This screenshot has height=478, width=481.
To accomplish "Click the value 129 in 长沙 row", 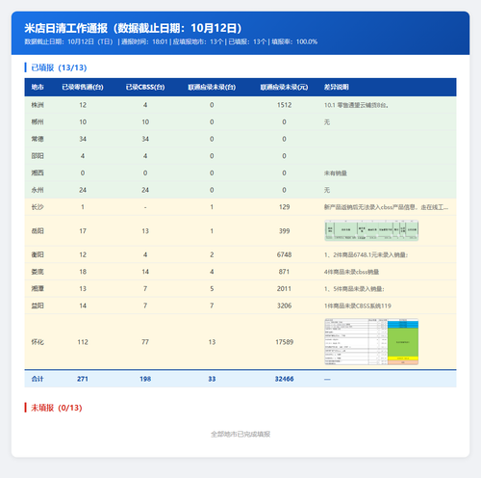I will point(284,207).
